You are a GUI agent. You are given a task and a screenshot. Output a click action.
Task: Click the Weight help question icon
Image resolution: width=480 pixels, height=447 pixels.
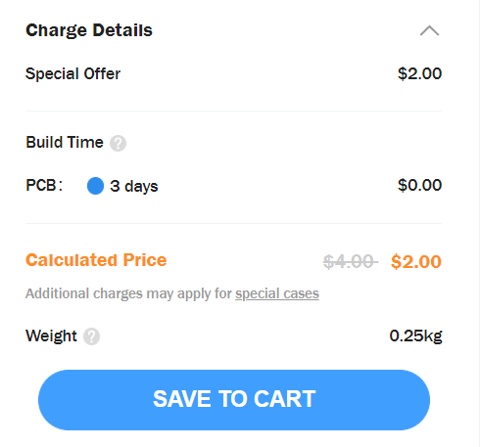pyautogui.click(x=91, y=336)
